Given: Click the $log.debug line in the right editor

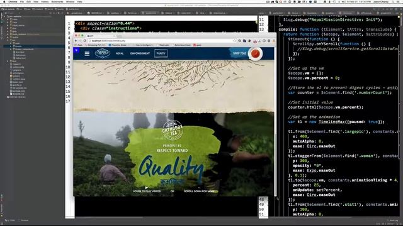Looking at the screenshot, I should pyautogui.click(x=332, y=19).
